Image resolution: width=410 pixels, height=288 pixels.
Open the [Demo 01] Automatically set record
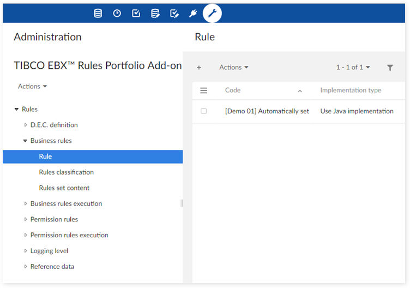click(267, 111)
